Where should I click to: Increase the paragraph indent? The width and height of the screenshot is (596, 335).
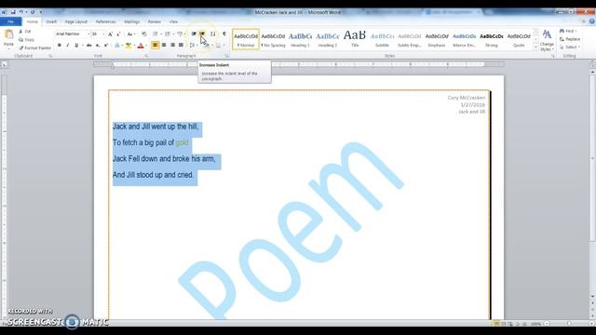[202, 34]
